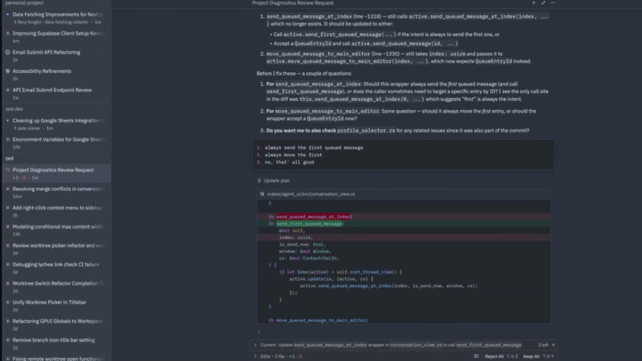Click agent icon beside Accessibility Refinements
The image size is (642, 361).
[7, 71]
